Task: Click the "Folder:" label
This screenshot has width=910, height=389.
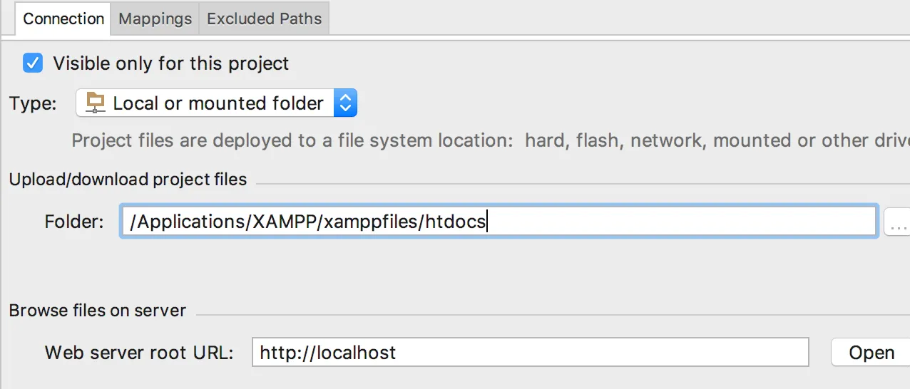Action: coord(74,222)
